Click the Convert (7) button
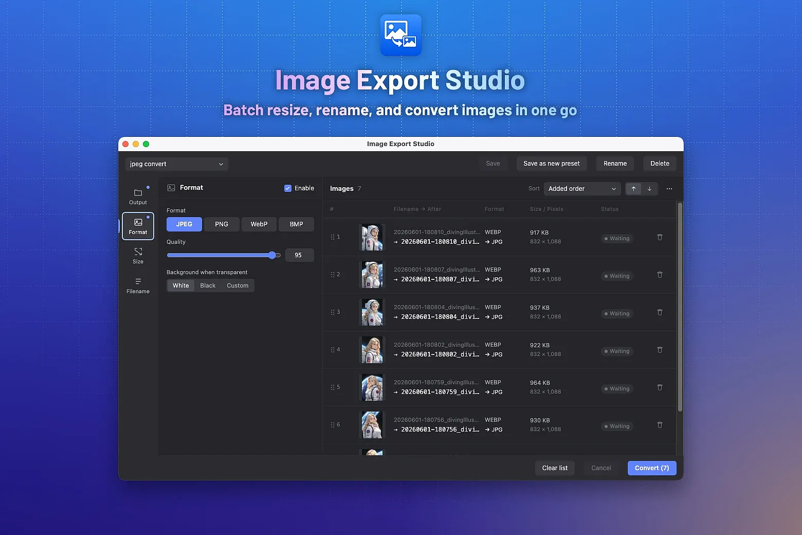The width and height of the screenshot is (802, 535). pos(652,468)
